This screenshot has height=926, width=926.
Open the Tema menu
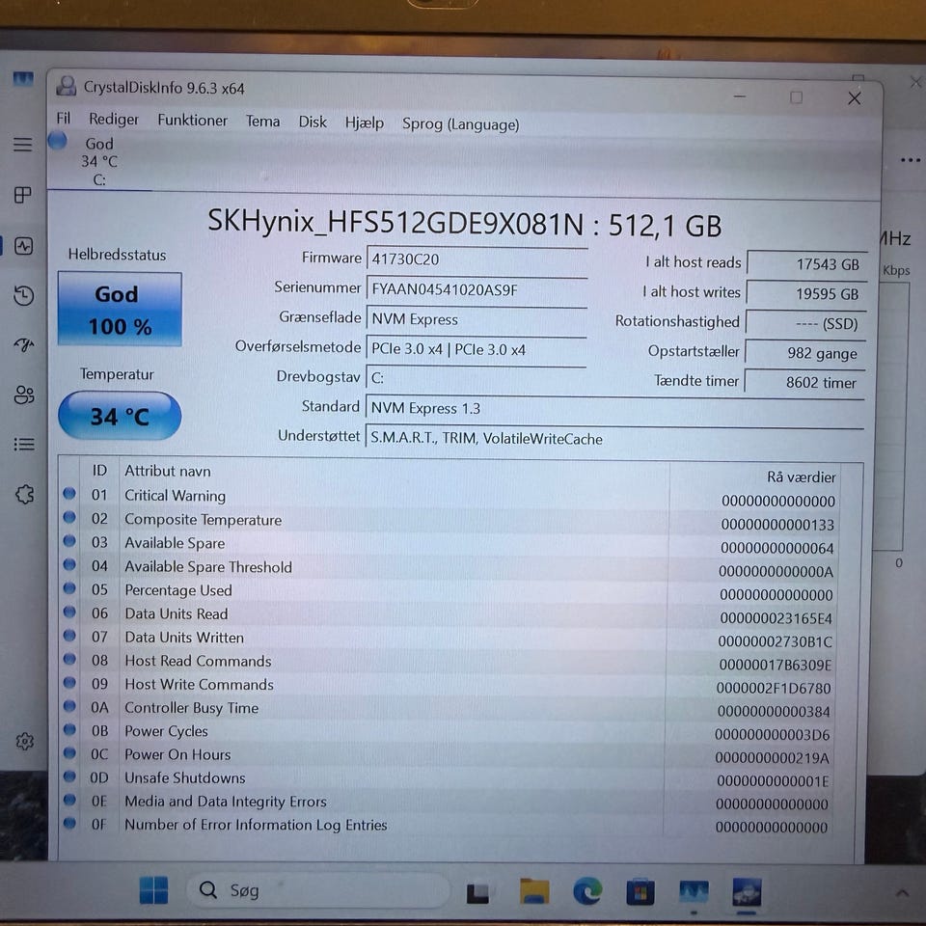pos(262,122)
